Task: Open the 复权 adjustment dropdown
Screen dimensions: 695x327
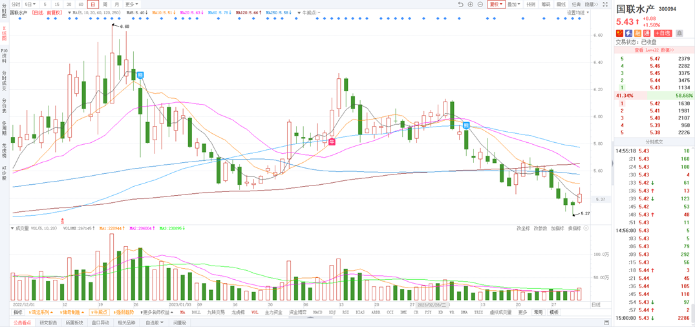Action: tap(496, 5)
